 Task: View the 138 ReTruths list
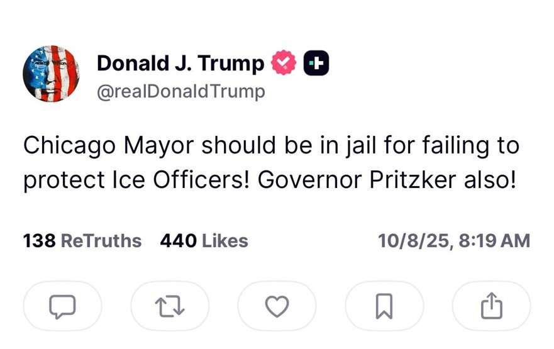coord(82,241)
